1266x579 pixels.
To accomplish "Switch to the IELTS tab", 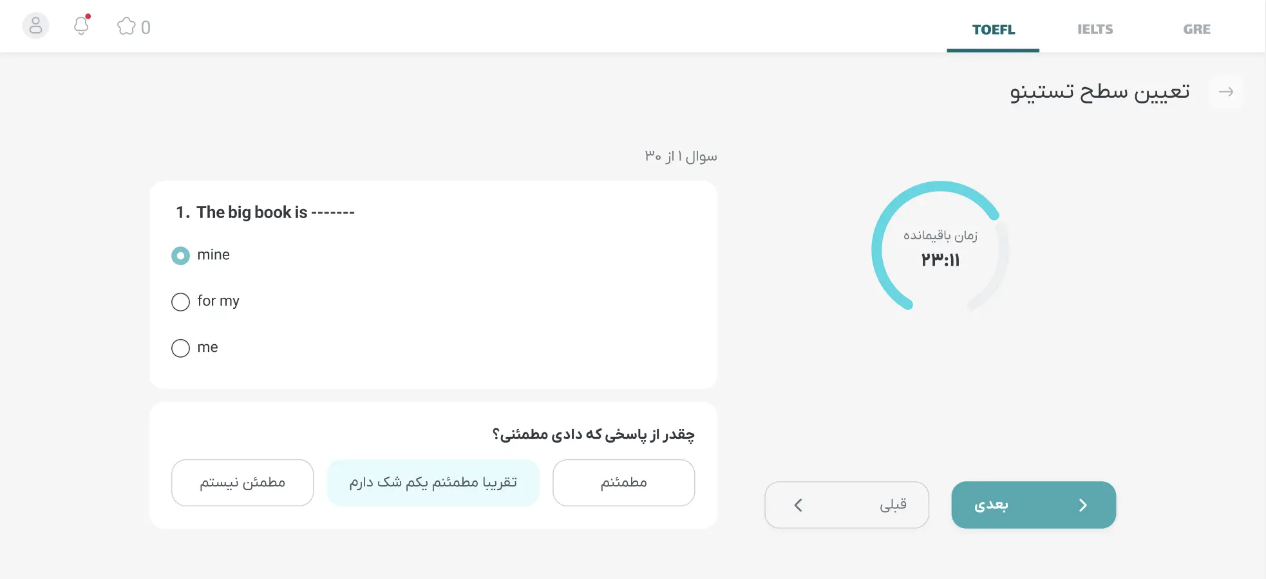I will click(x=1095, y=30).
